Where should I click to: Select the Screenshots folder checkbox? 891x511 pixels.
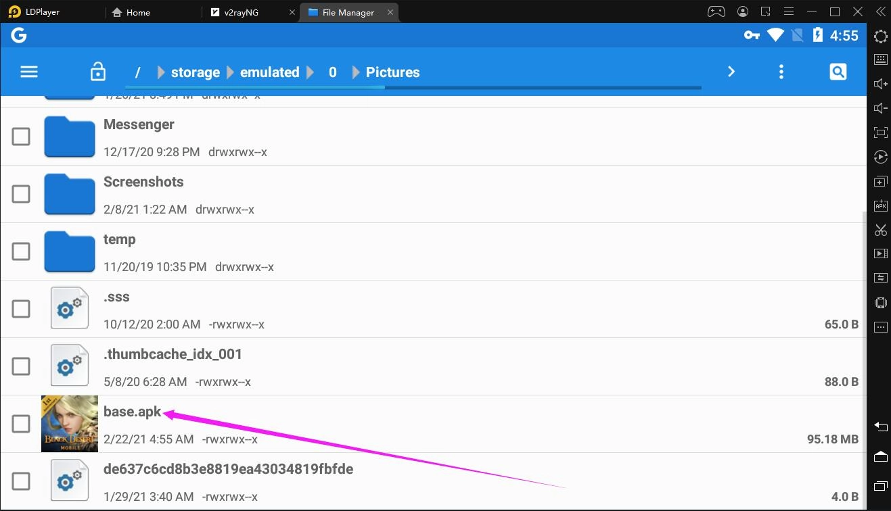[21, 194]
